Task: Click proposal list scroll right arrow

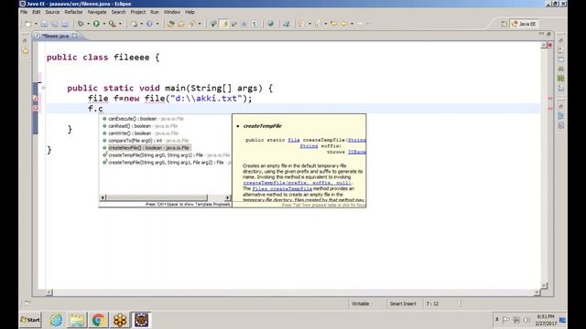Action: pos(228,197)
